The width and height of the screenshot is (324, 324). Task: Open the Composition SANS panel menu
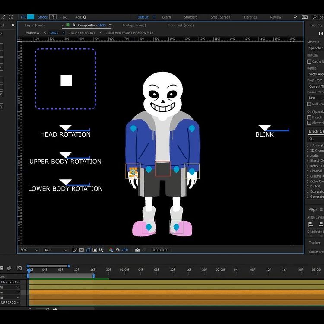pyautogui.click(x=110, y=25)
